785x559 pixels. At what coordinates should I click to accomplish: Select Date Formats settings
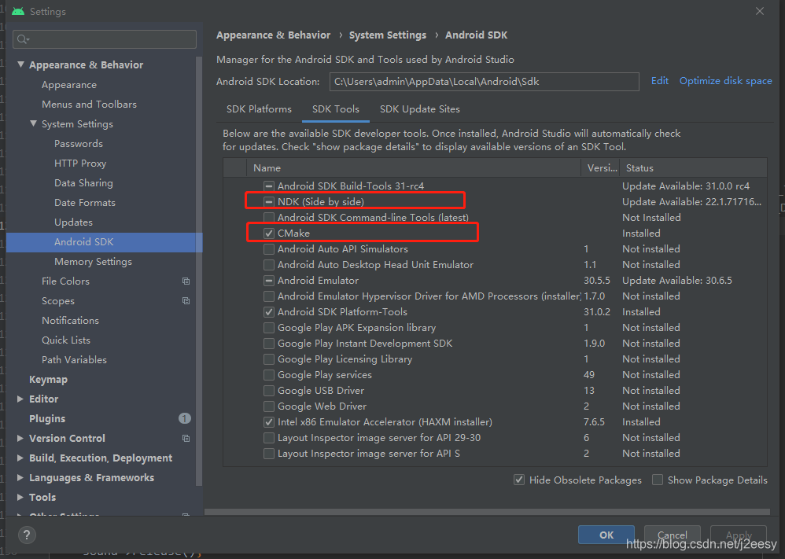tap(85, 203)
